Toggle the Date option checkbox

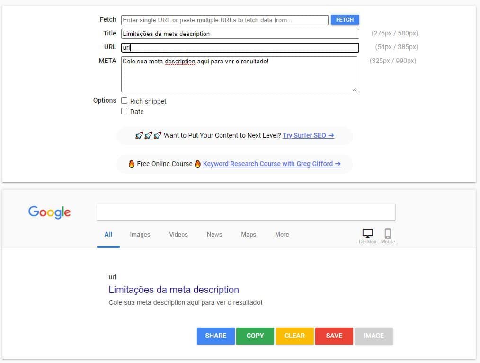[x=124, y=111]
